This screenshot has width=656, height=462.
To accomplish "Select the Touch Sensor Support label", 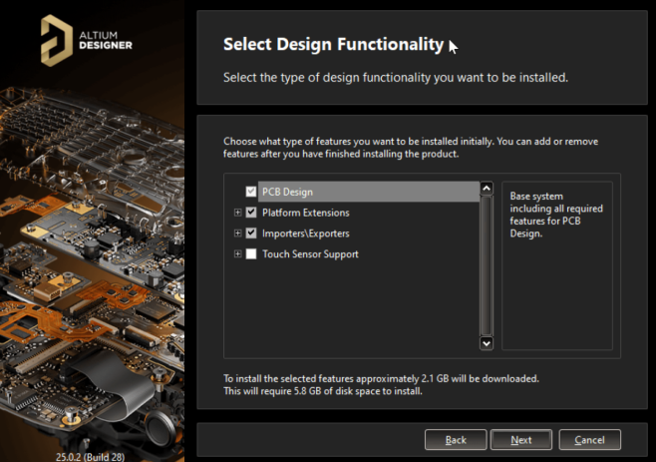I will click(x=310, y=254).
